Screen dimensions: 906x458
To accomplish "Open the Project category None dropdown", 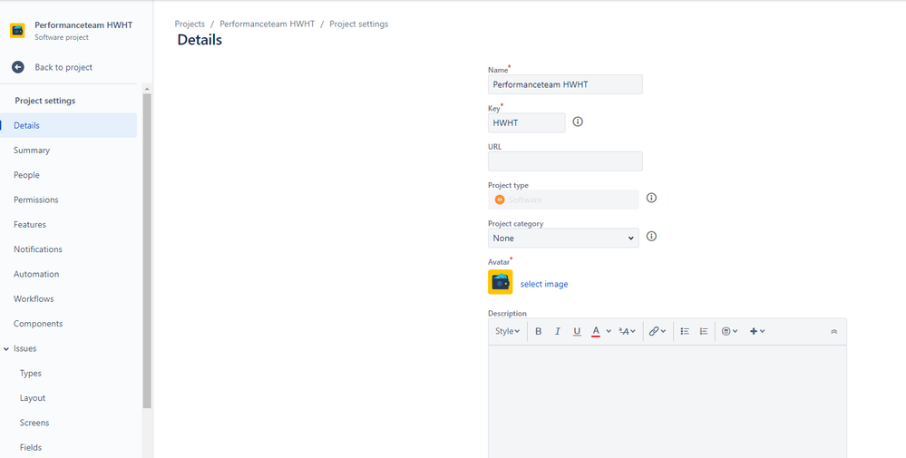I will pos(563,238).
